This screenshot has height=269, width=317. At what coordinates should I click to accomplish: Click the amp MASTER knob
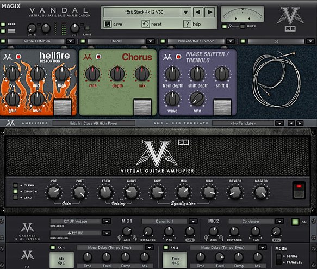(261, 192)
